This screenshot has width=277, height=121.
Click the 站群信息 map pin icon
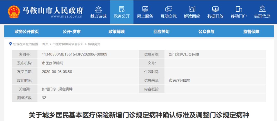(262, 9)
